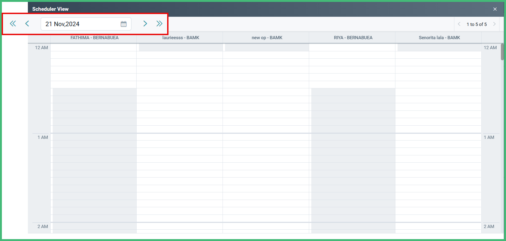Screen dimensions: 506x241
Task: Click the 12 AM label in the right time column
Action: [x=490, y=48]
